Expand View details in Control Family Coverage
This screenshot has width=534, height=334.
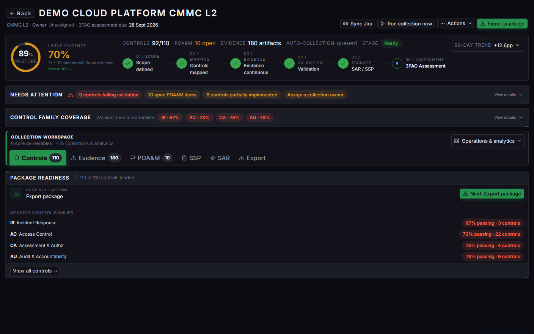pyautogui.click(x=508, y=118)
